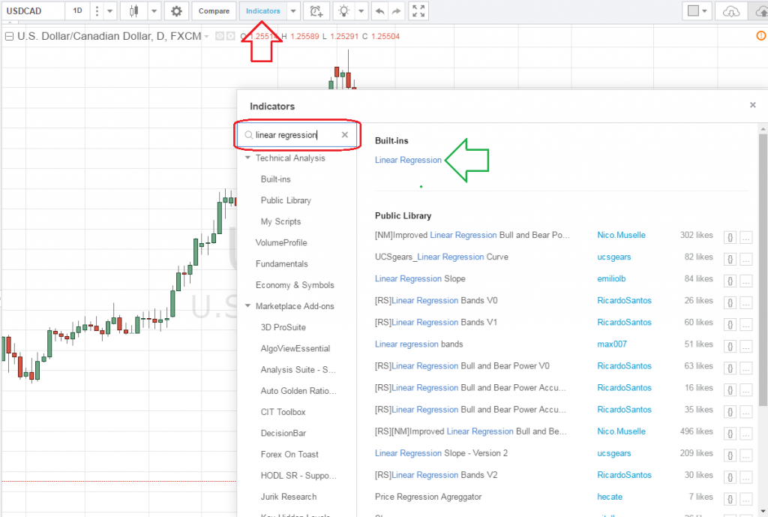The width and height of the screenshot is (768, 517).
Task: Open the [RS]Linear Regression Bands V2 script
Action: (x=436, y=475)
